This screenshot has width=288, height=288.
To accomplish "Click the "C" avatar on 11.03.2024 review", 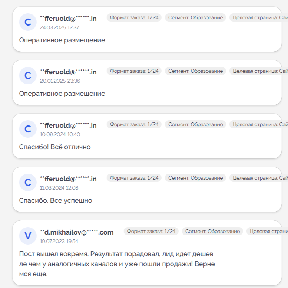I will click(x=28, y=183).
